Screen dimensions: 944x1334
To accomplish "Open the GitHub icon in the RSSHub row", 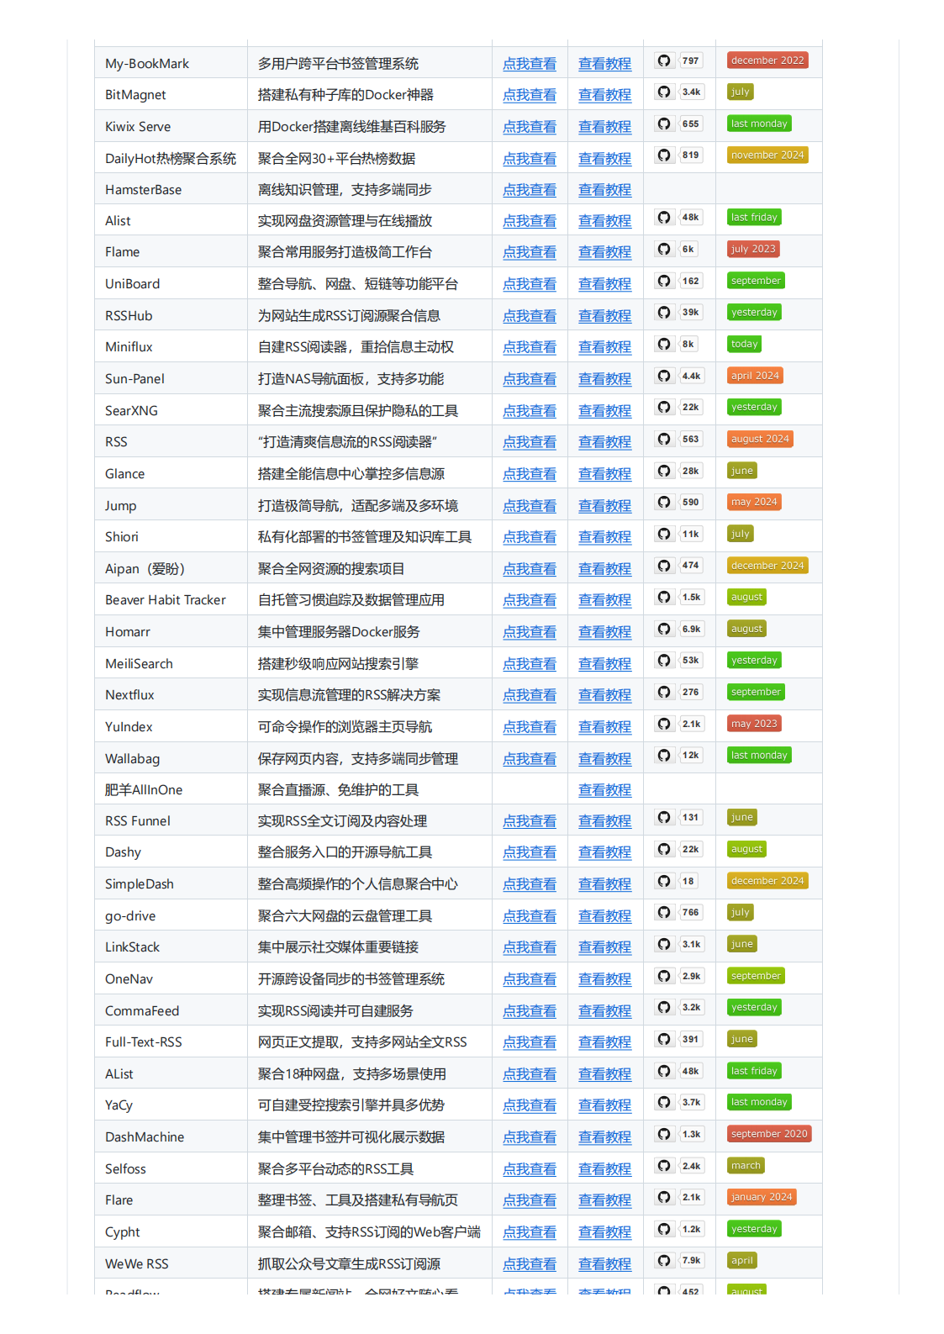I will pos(664,312).
